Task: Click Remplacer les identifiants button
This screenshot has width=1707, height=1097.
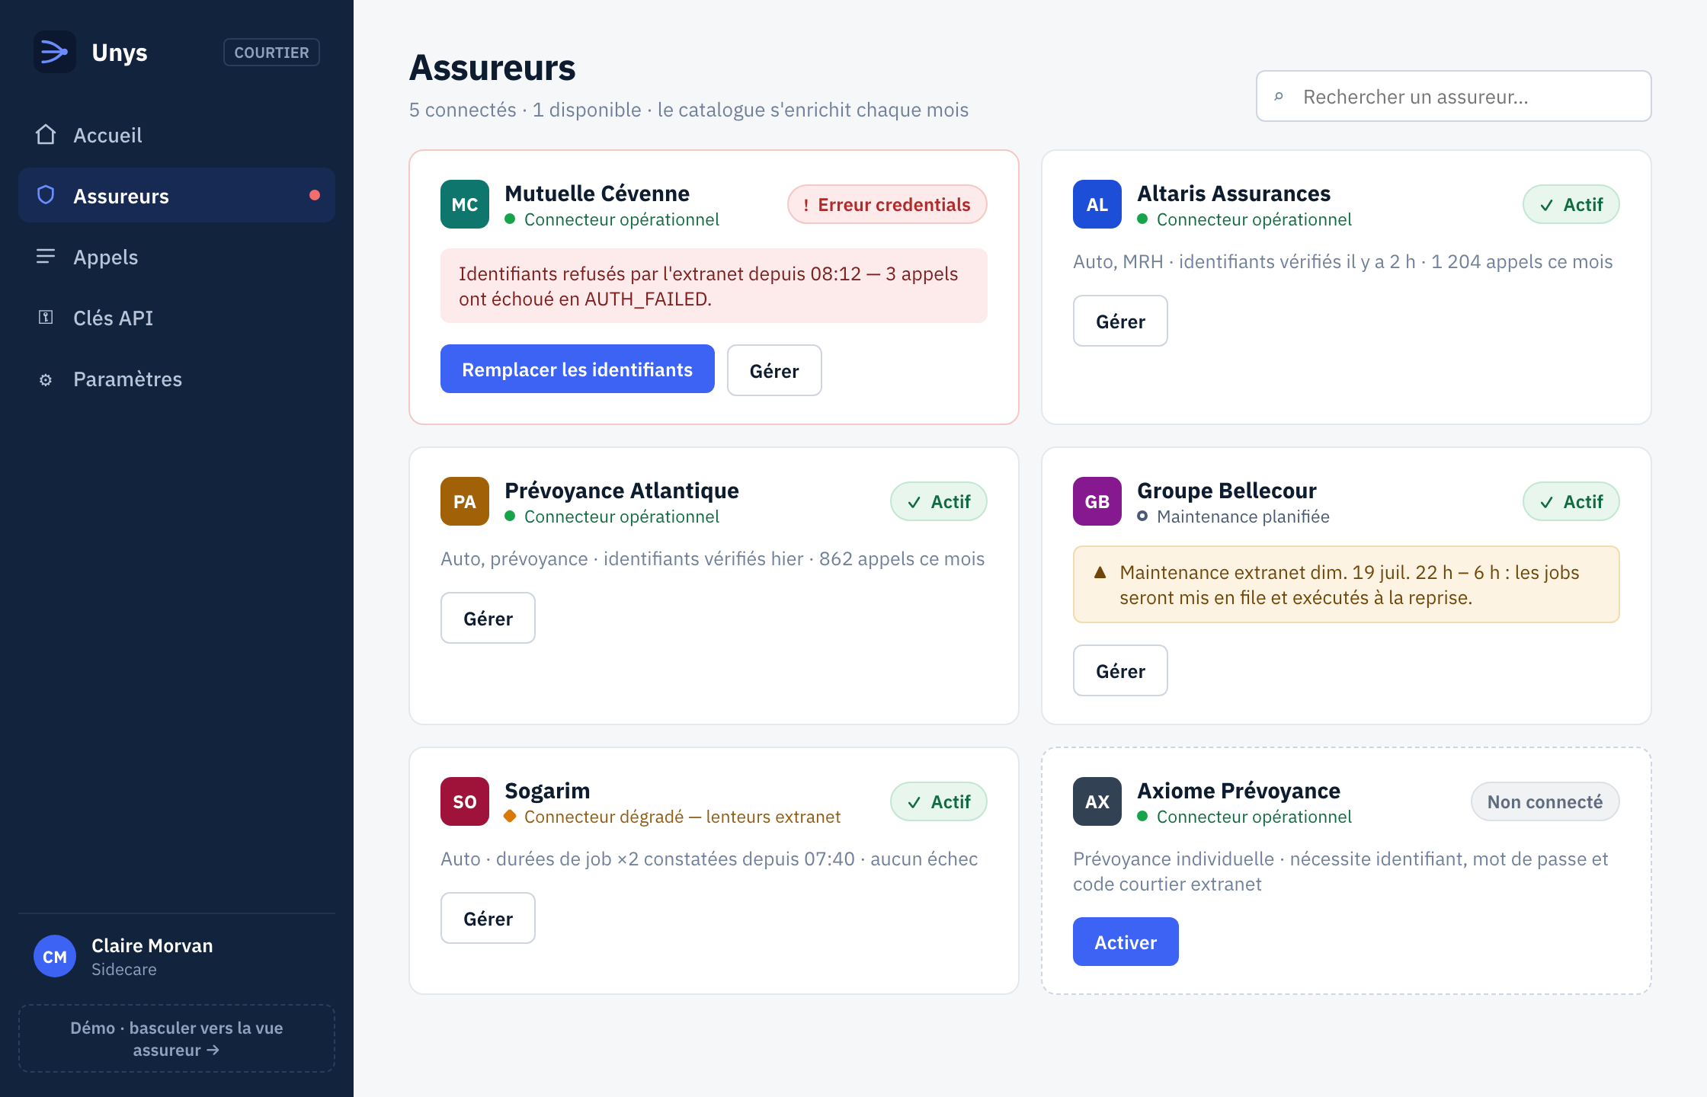Action: click(578, 369)
